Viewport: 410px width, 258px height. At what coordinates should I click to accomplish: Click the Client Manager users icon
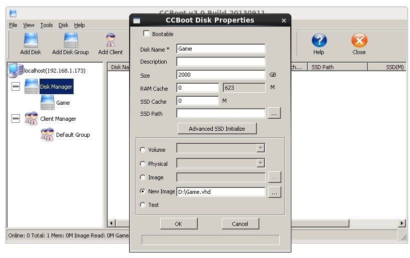click(32, 118)
